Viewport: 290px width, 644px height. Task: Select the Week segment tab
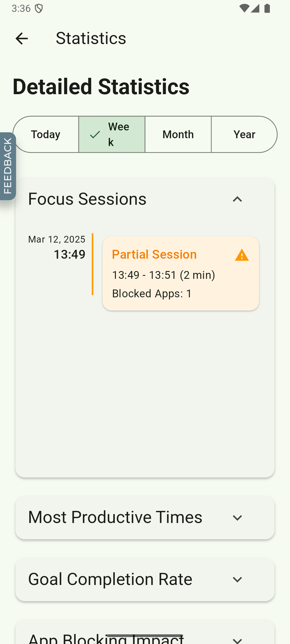click(112, 134)
